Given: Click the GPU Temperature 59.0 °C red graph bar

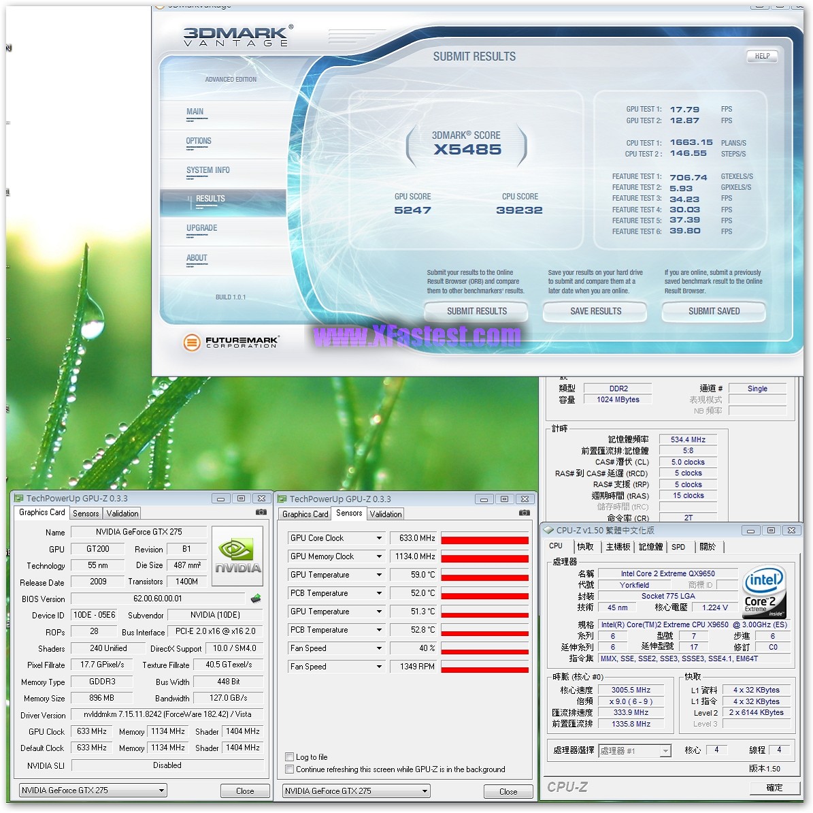Looking at the screenshot, I should [484, 576].
